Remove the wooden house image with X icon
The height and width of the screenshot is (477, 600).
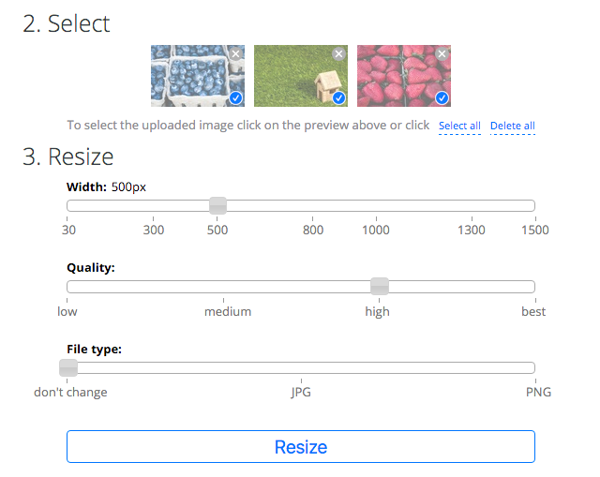pos(338,54)
